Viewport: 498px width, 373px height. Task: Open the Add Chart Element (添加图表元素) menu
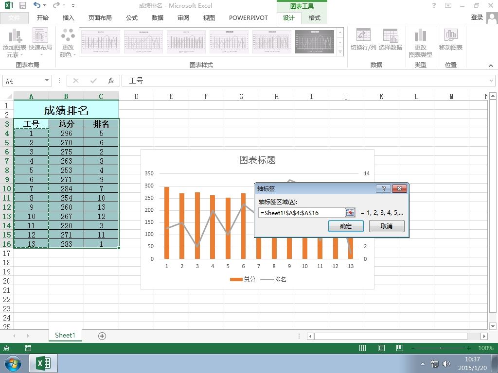click(x=15, y=43)
